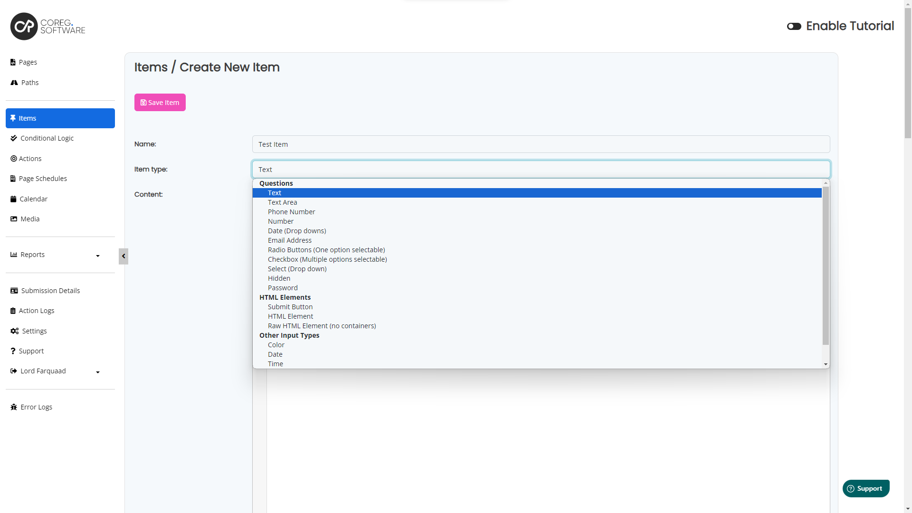Click the dropdown list scrollbar down arrow
912x513 pixels.
point(826,364)
